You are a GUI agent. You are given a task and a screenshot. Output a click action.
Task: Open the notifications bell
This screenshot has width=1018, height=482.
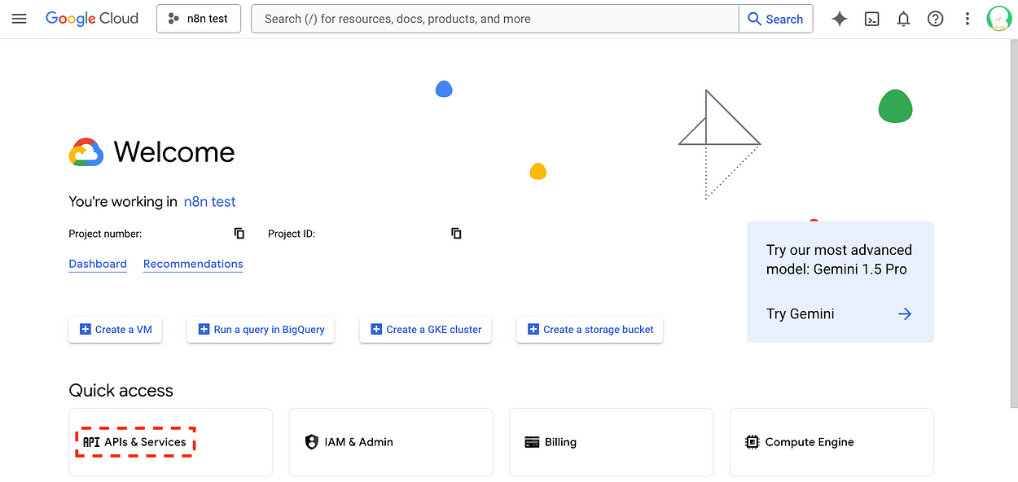(x=903, y=19)
